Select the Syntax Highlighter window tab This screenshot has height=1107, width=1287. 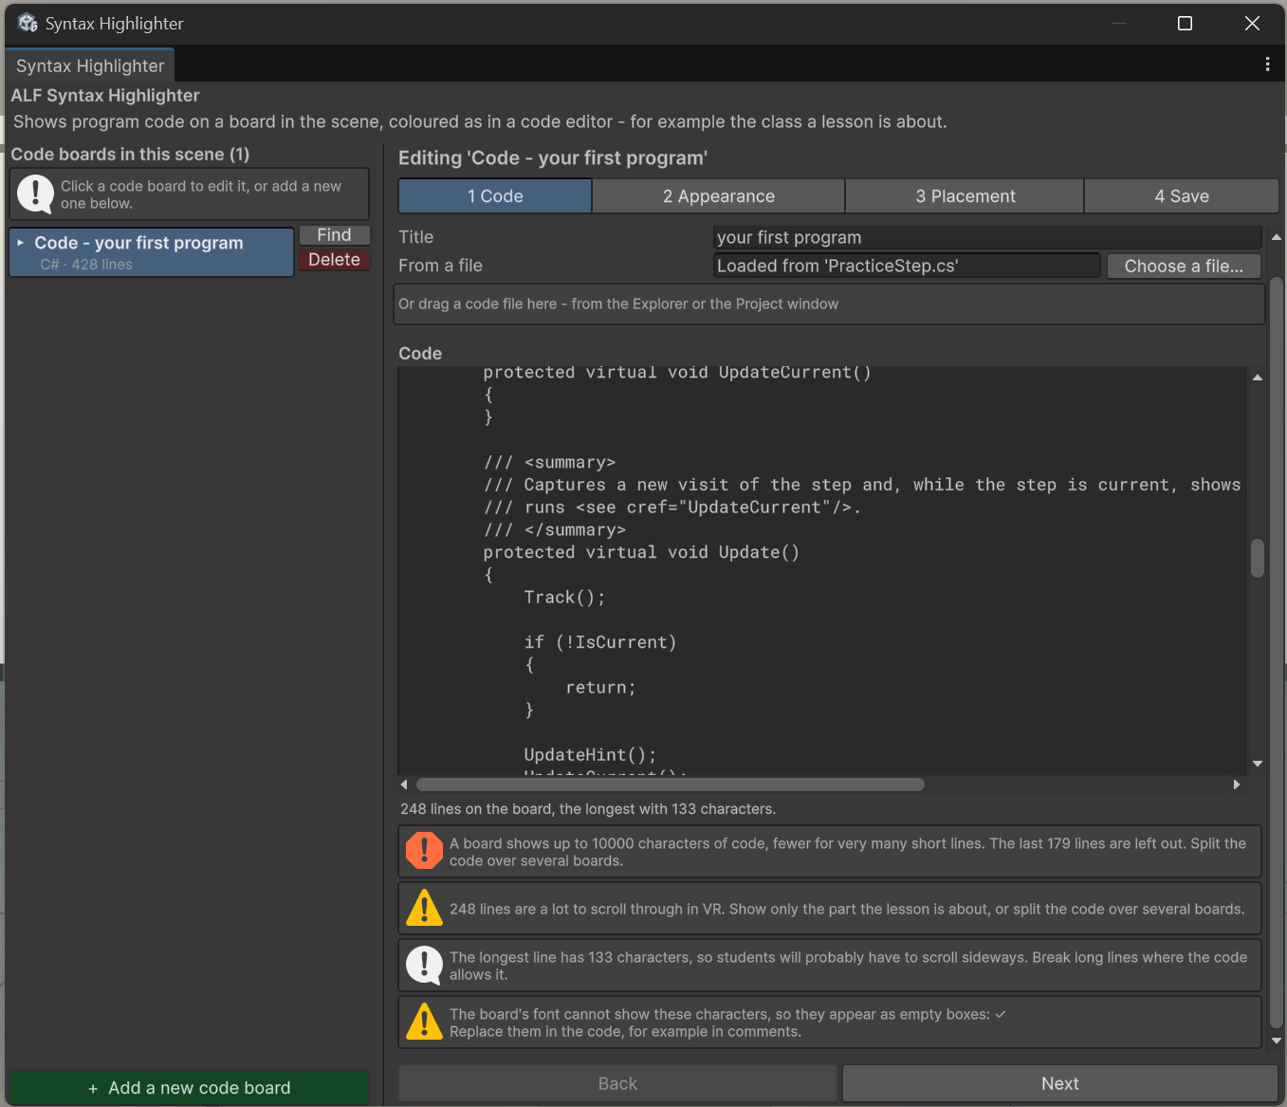click(90, 65)
